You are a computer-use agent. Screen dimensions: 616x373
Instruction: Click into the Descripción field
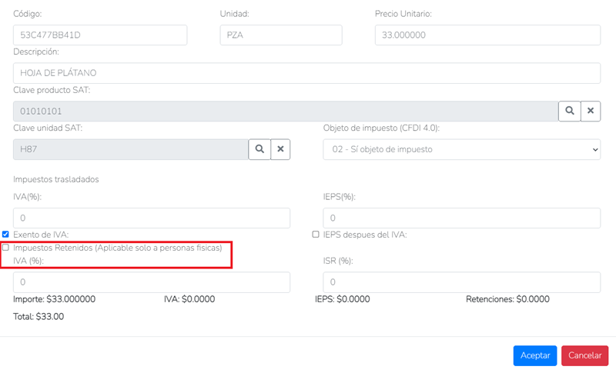point(306,73)
